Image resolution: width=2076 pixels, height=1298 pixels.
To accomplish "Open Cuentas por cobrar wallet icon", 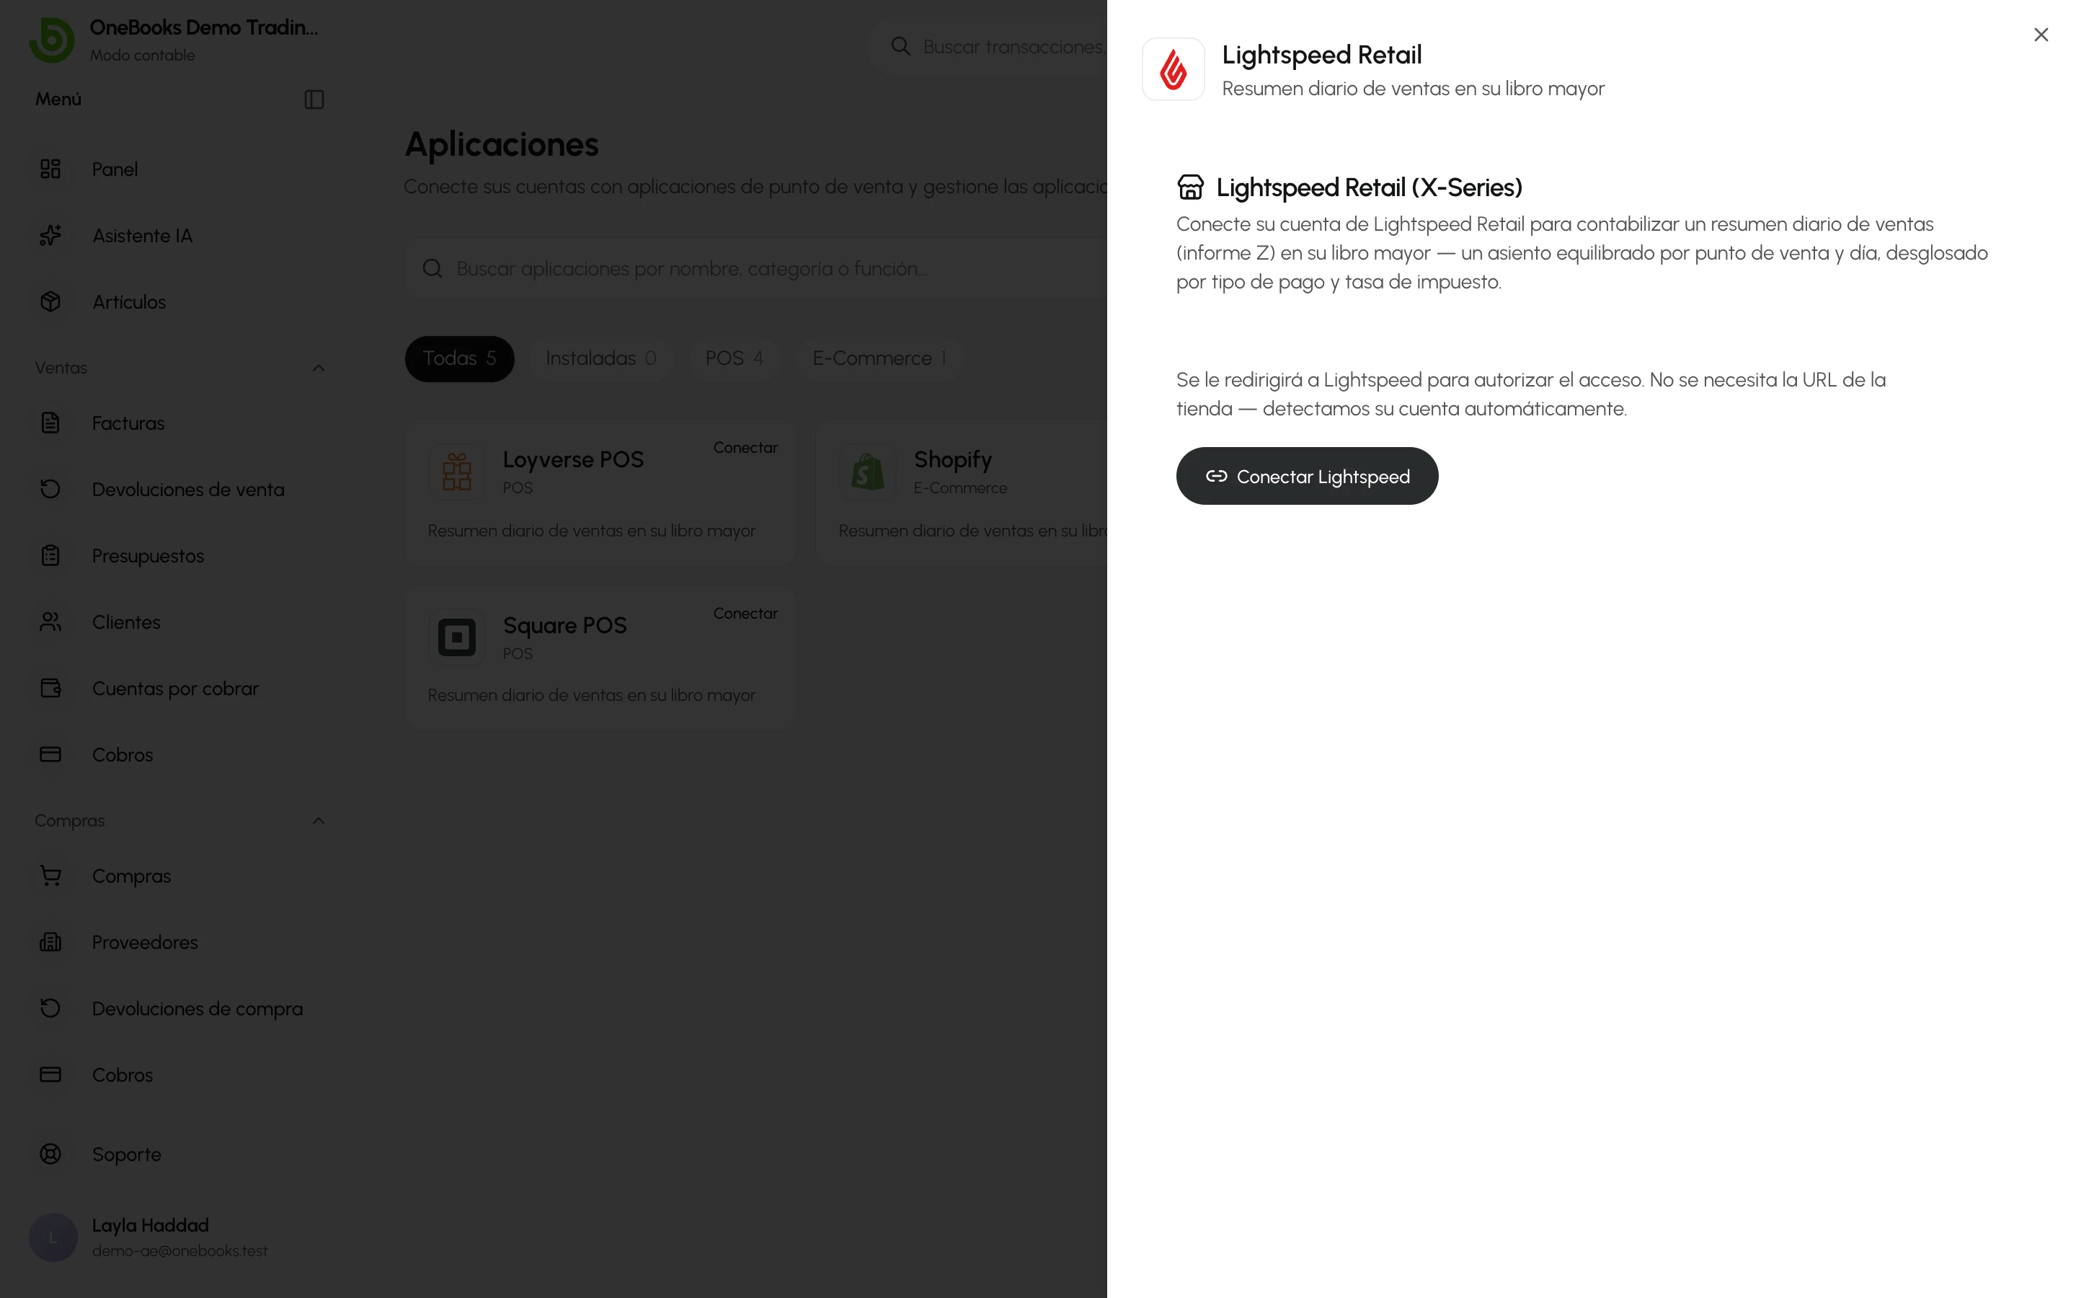I will [50, 688].
